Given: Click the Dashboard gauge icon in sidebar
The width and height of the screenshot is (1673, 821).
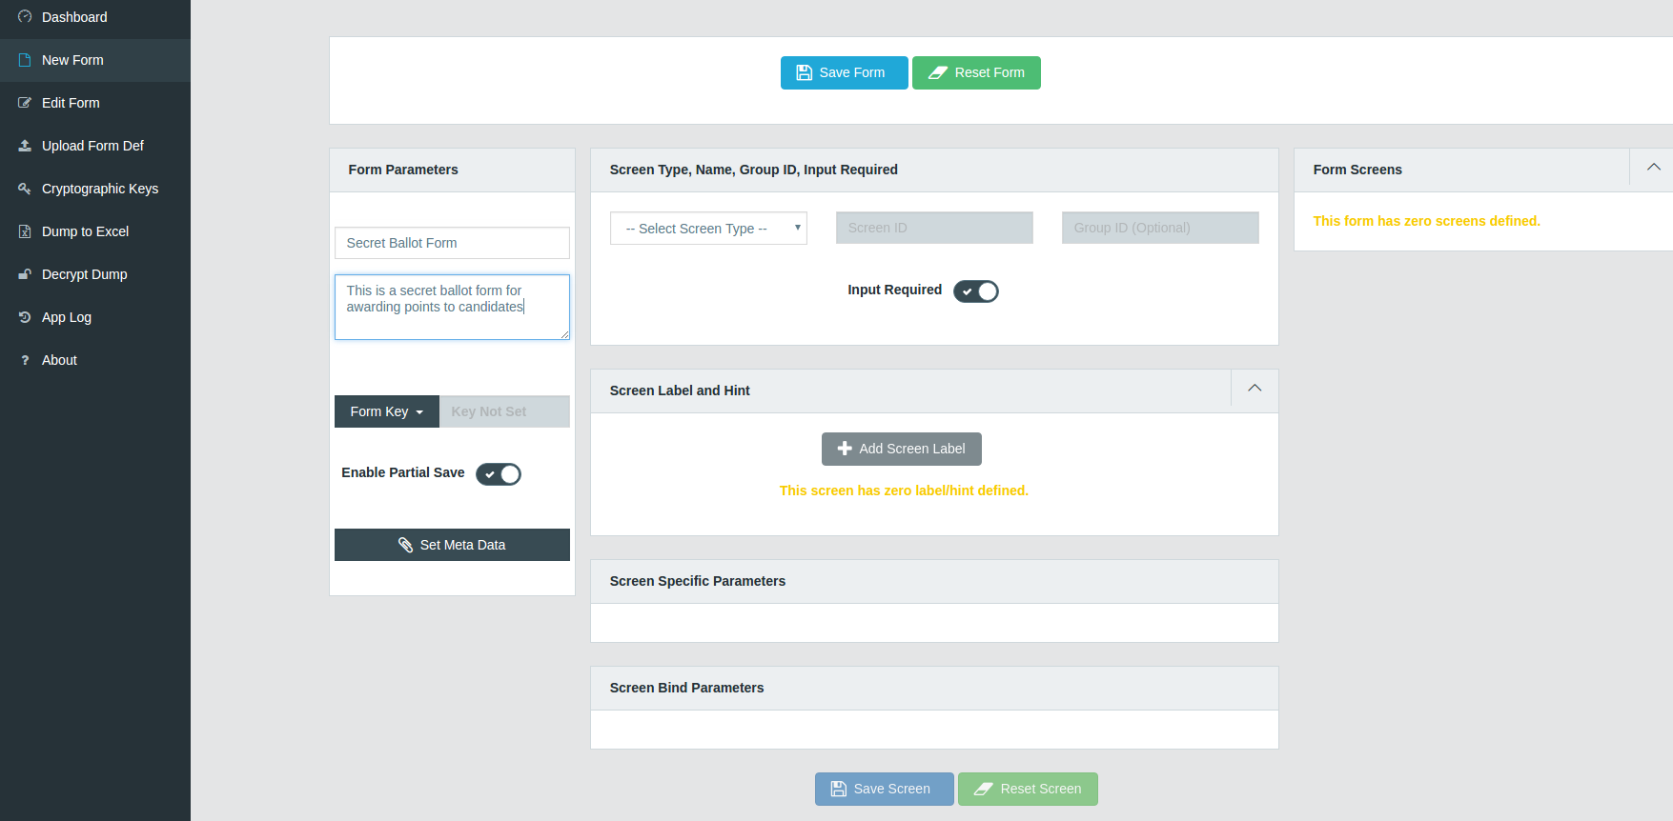Looking at the screenshot, I should click(25, 17).
